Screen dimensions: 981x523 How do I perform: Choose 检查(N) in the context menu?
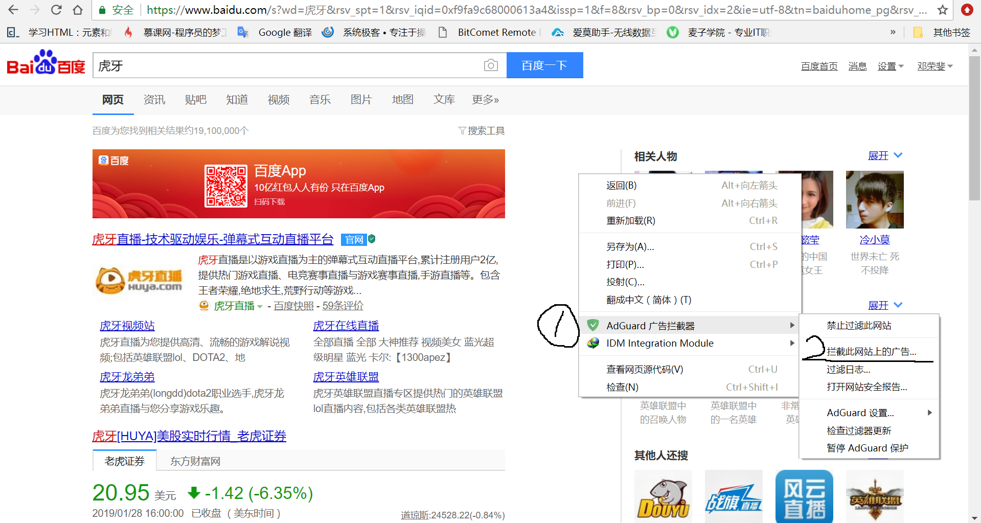tap(690, 387)
